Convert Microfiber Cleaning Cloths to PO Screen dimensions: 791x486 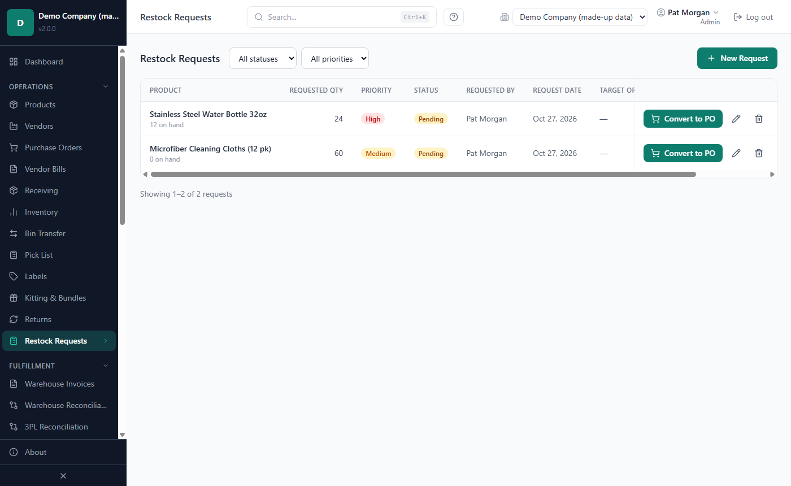[x=683, y=153]
